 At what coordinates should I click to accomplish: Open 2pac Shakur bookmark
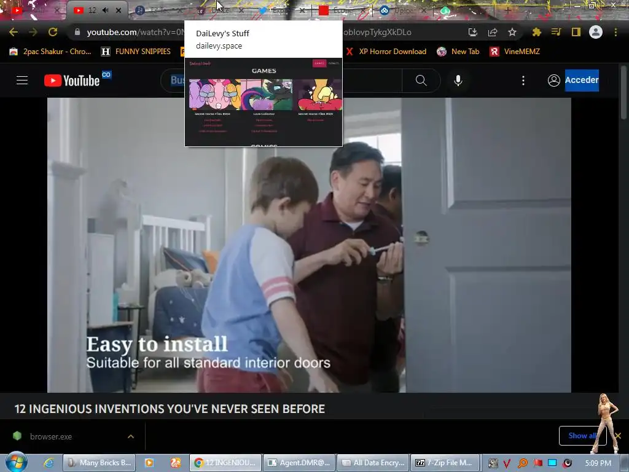[x=50, y=52]
